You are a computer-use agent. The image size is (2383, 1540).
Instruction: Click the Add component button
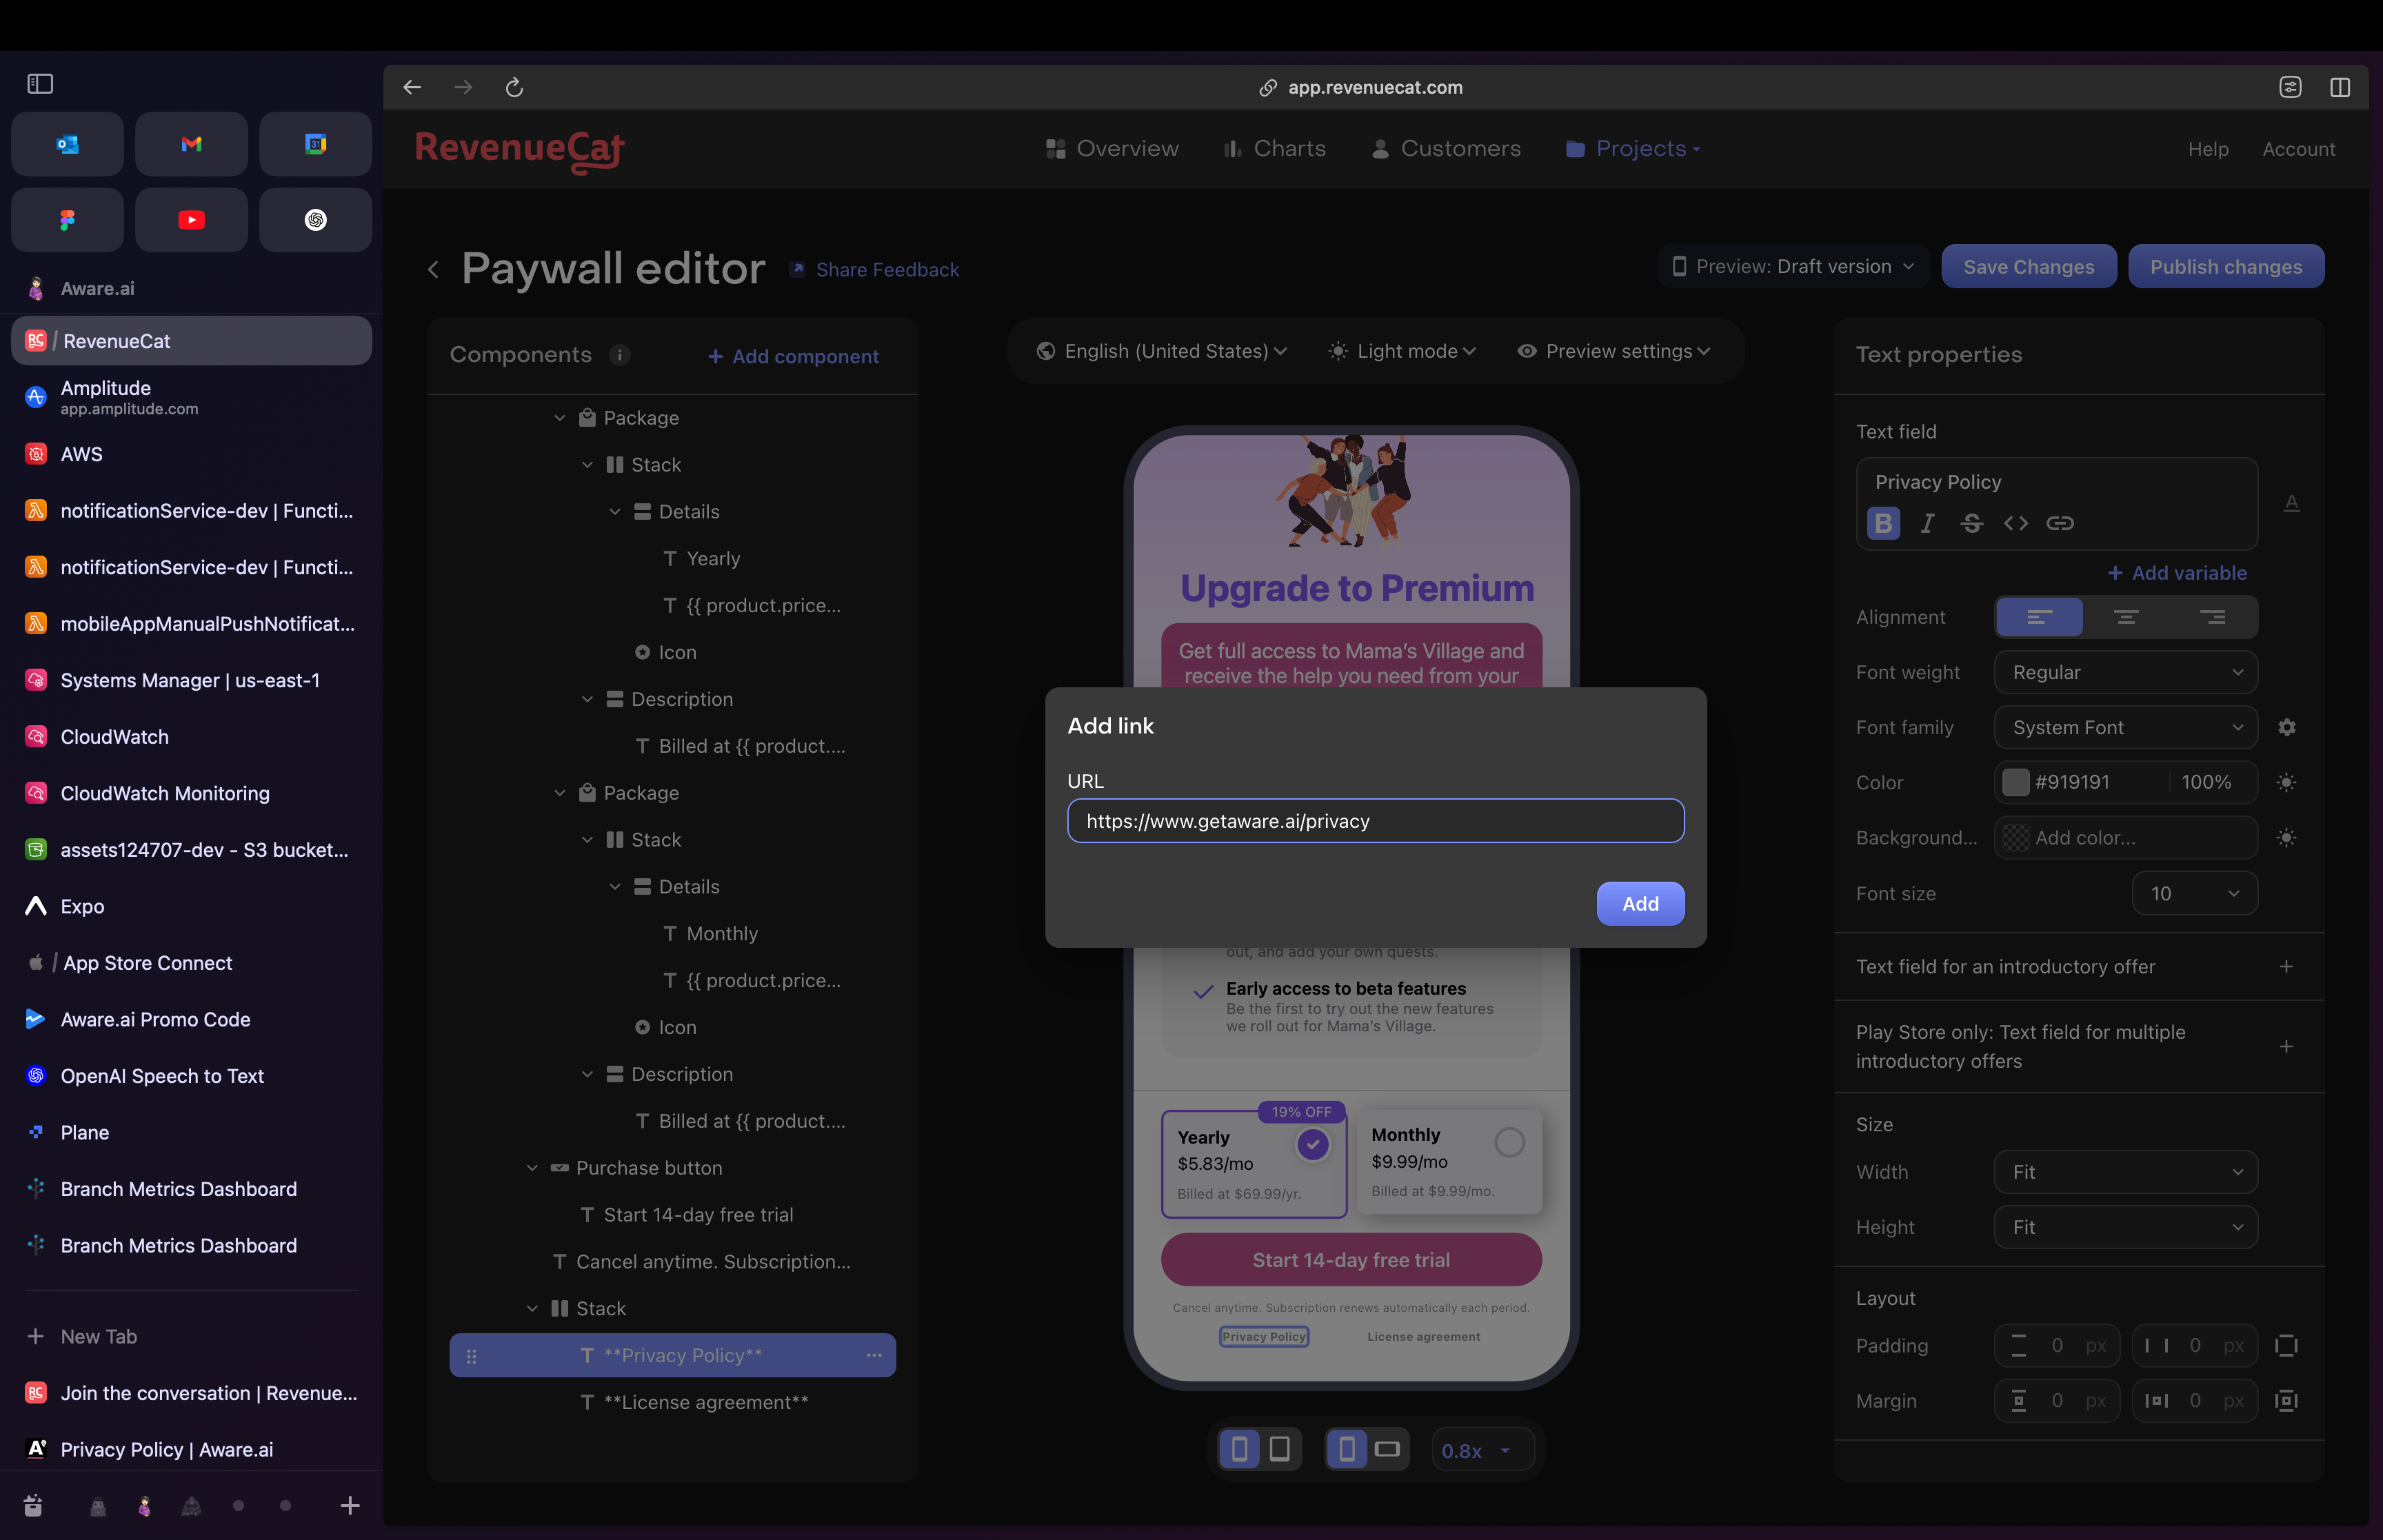pyautogui.click(x=793, y=356)
